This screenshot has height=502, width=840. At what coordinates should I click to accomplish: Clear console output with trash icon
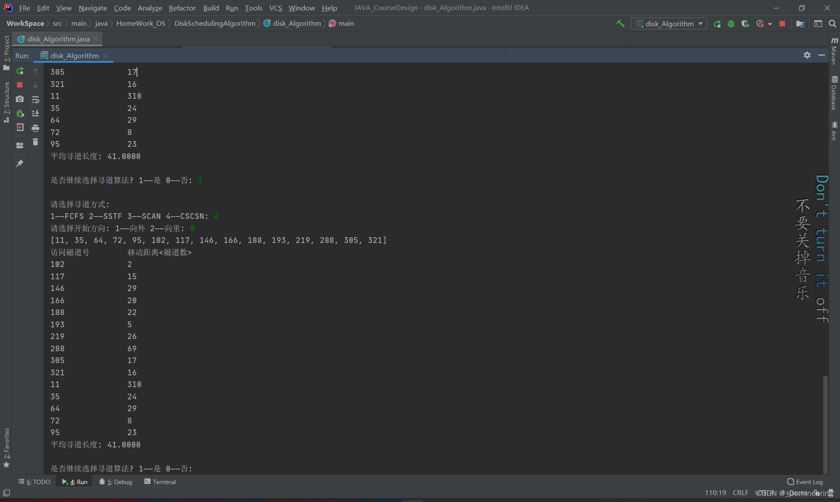pos(35,142)
